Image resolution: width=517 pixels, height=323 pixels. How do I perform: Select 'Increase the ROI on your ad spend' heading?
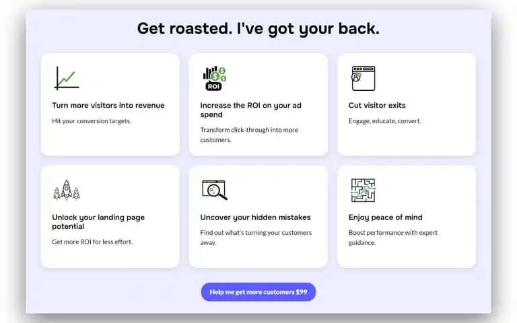click(x=250, y=110)
